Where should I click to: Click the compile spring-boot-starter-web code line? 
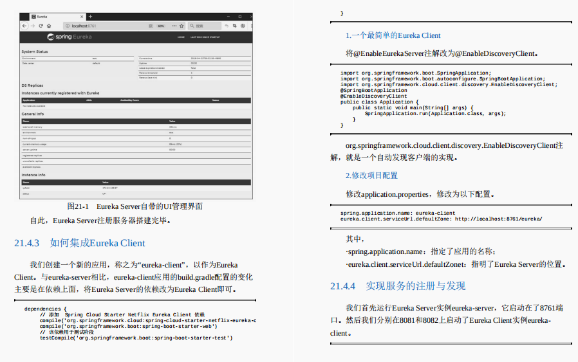tap(129, 326)
